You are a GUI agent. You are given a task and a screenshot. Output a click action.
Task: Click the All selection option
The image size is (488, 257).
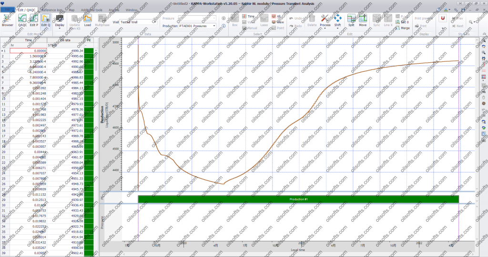coord(276,17)
